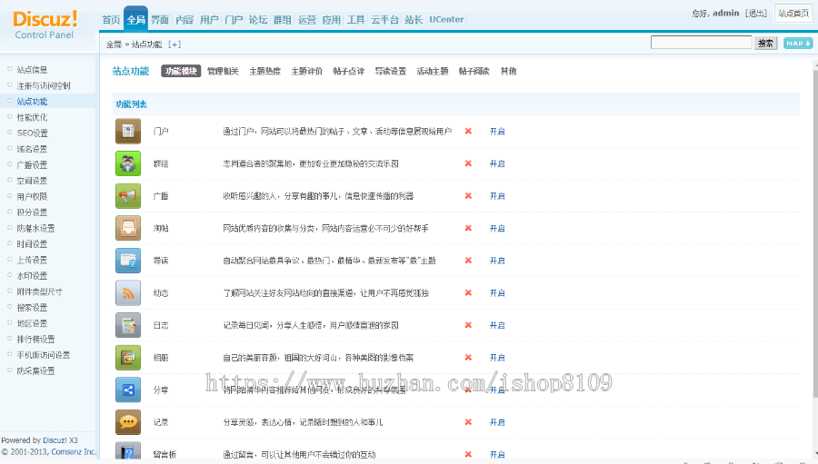Image resolution: width=818 pixels, height=464 pixels.
Task: Enable the 导读 module via 开启
Action: [x=497, y=261]
